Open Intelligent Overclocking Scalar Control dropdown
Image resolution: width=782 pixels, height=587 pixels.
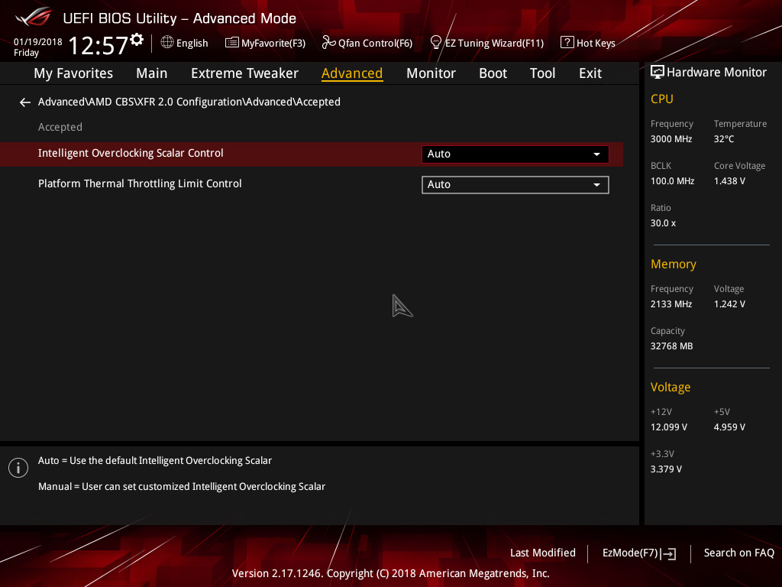pyautogui.click(x=515, y=154)
